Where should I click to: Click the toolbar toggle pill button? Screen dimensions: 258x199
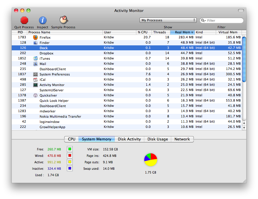[241, 11]
